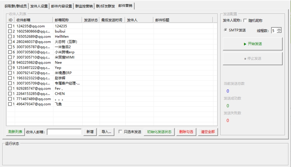Focus the 收件人邮箱 input field
291x167 pixels.
[x=64, y=132]
